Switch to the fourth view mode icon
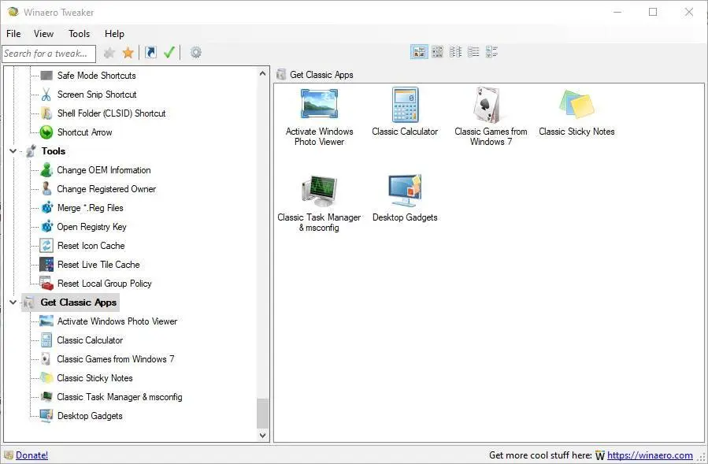Image resolution: width=708 pixels, height=464 pixels. [473, 52]
